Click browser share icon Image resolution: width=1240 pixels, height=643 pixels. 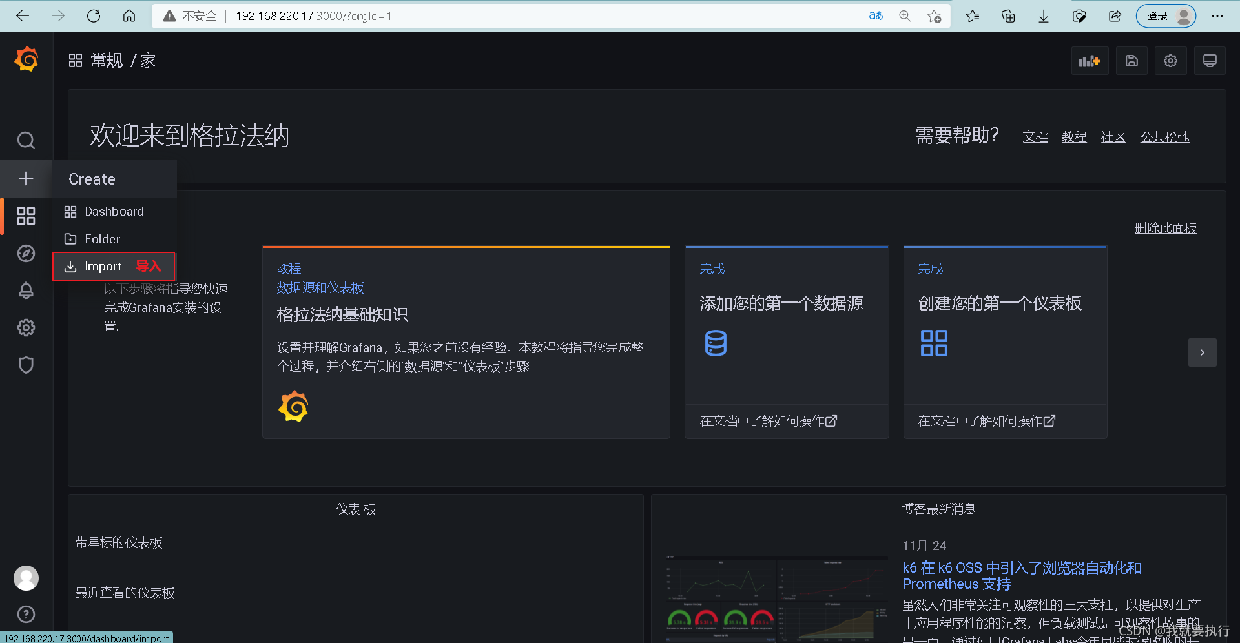click(x=1115, y=16)
